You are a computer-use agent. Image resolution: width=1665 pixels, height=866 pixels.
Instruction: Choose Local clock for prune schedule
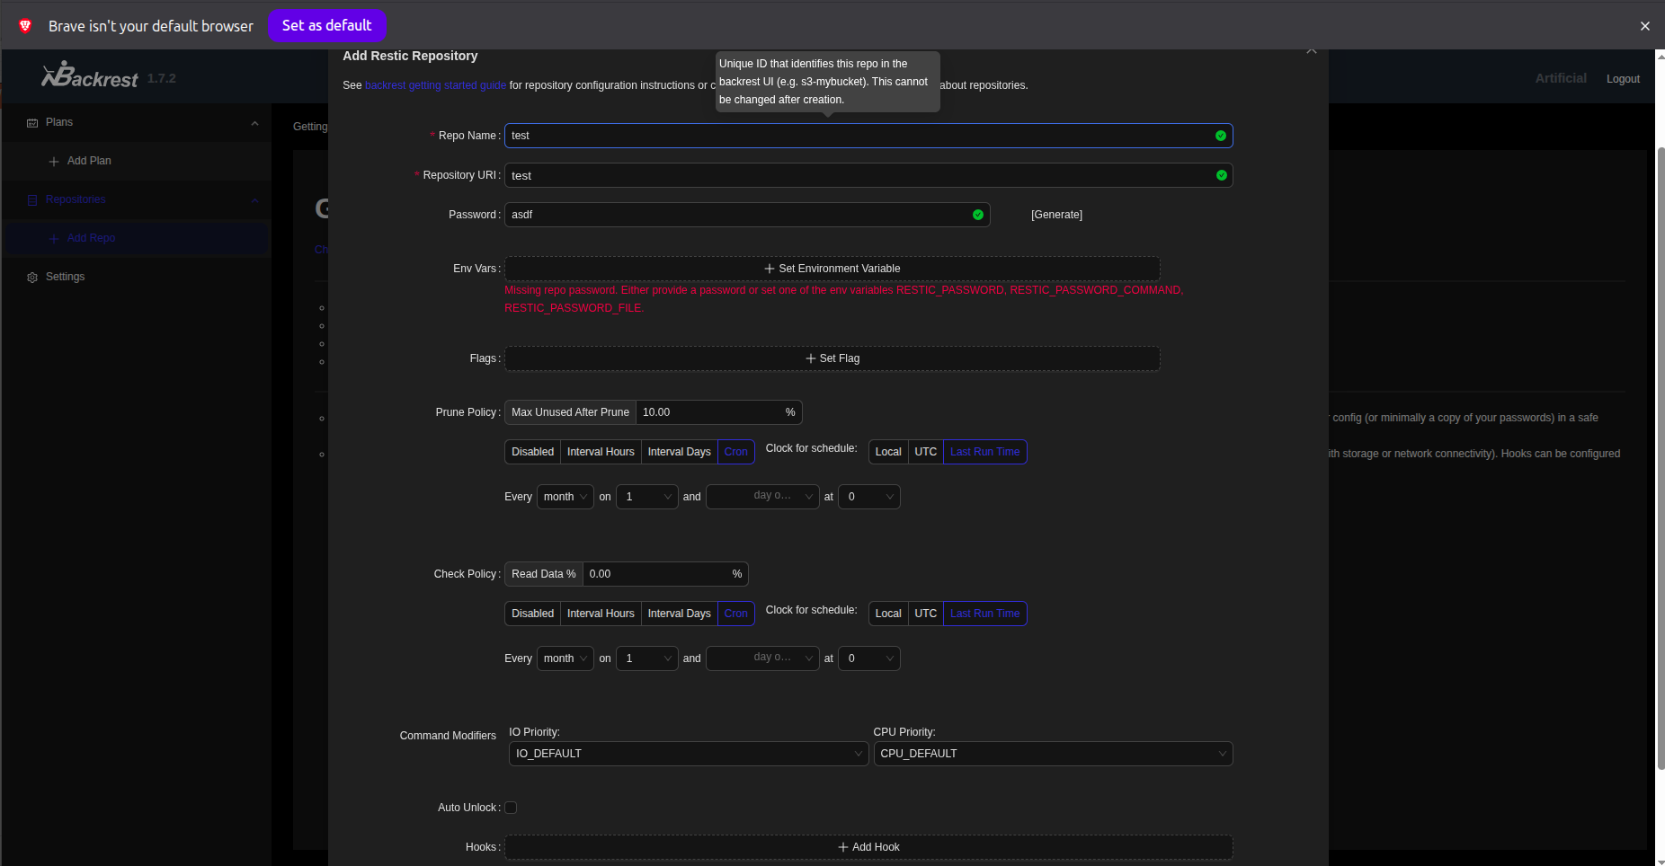pyautogui.click(x=888, y=452)
